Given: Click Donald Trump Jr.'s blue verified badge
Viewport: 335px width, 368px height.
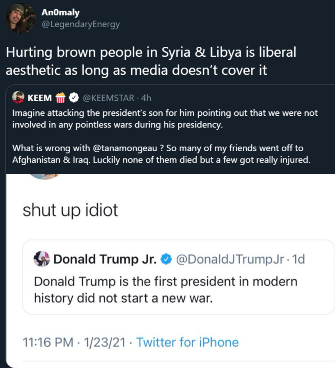Looking at the screenshot, I should click(166, 259).
